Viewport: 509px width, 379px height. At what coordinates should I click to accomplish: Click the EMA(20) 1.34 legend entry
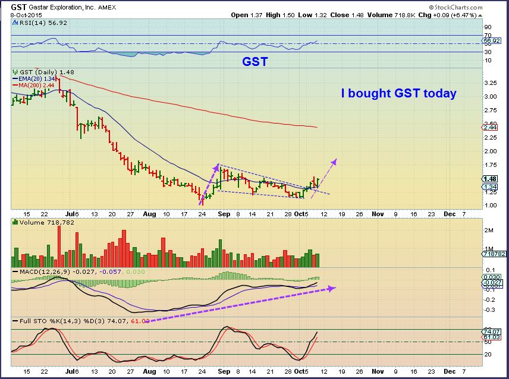click(x=37, y=79)
